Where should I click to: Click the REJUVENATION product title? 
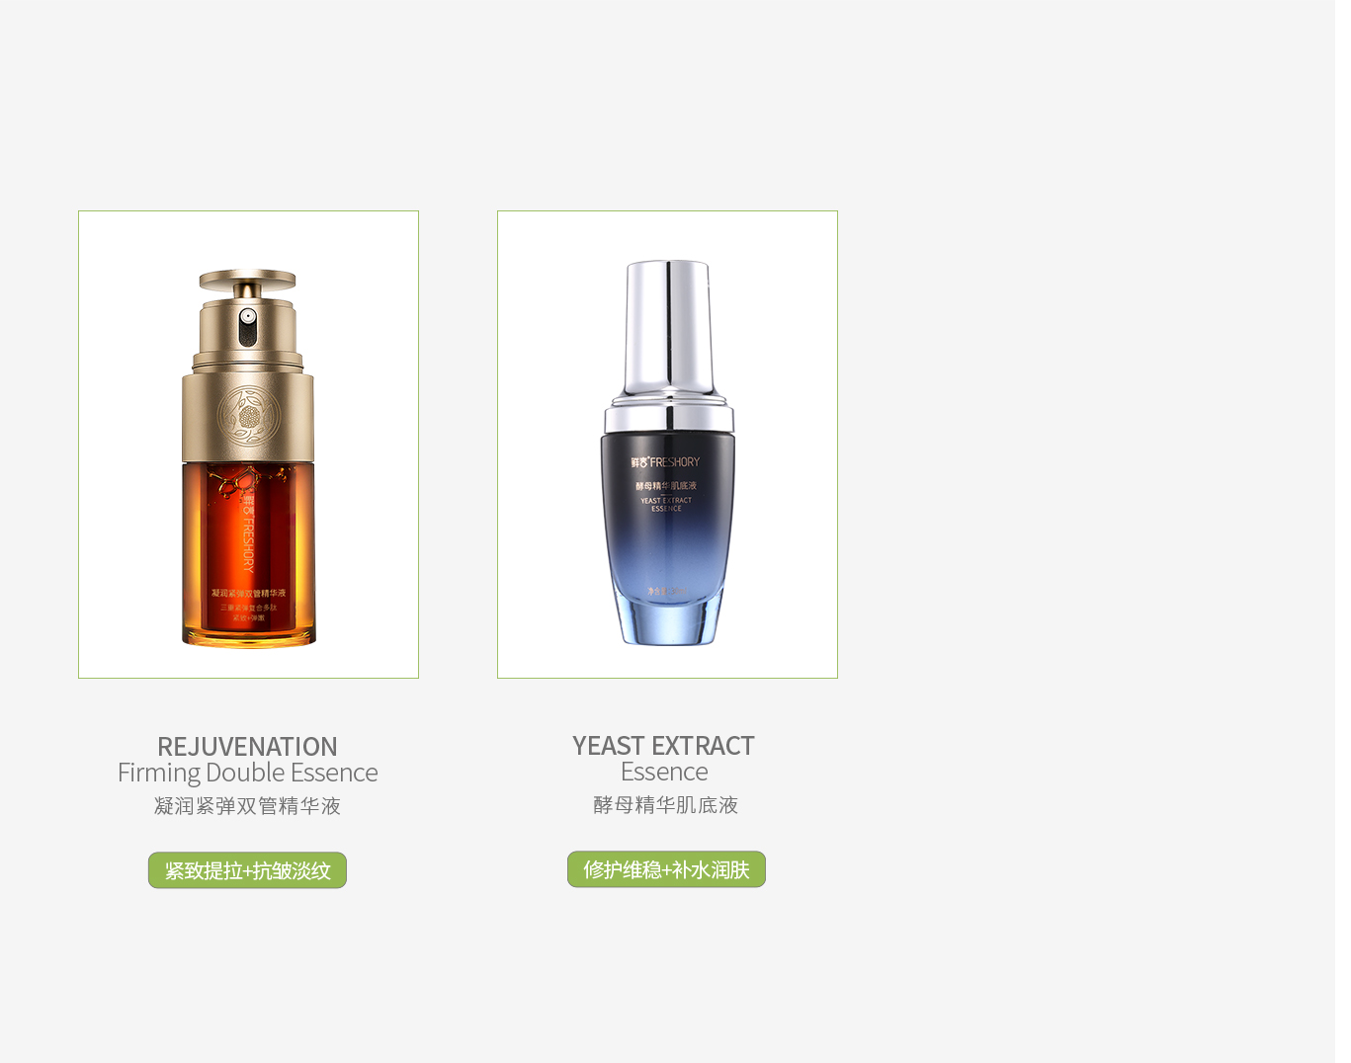pos(247,746)
